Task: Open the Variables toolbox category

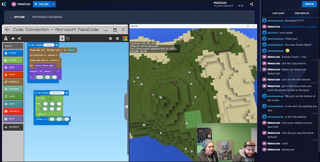Action: click(13, 111)
